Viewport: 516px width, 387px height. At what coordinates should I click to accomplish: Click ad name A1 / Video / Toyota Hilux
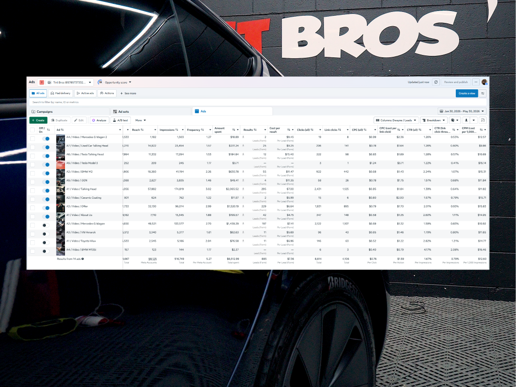[x=81, y=241]
